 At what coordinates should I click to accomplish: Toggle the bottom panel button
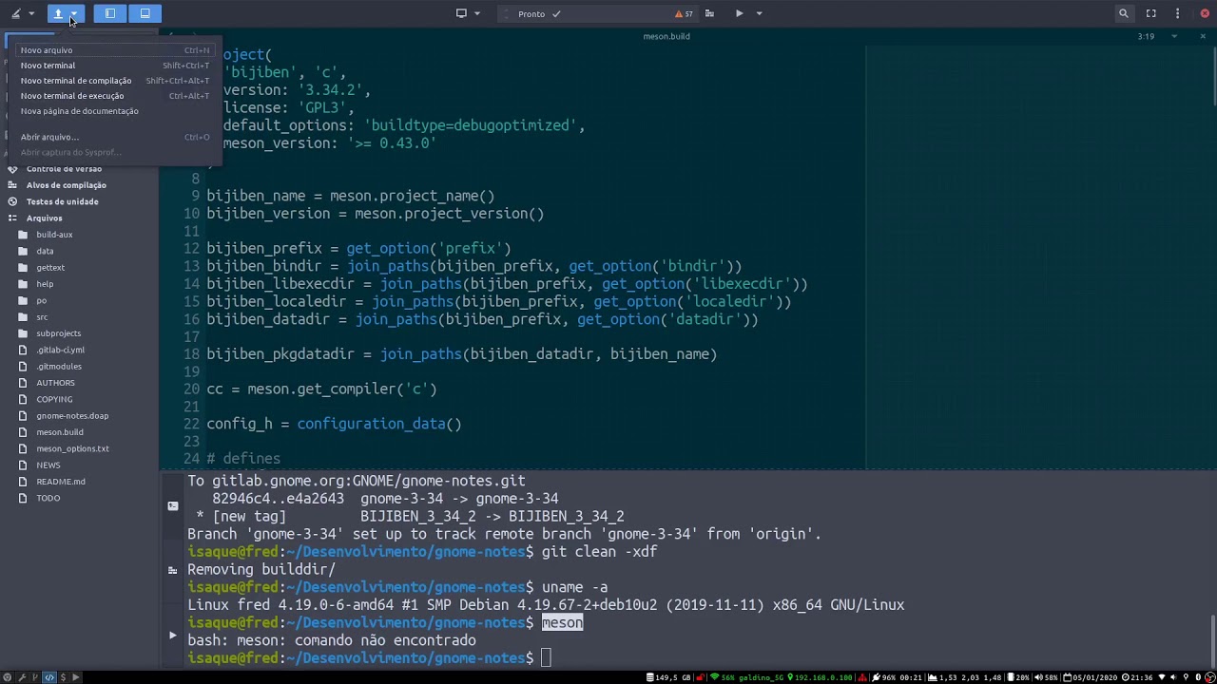pos(145,13)
